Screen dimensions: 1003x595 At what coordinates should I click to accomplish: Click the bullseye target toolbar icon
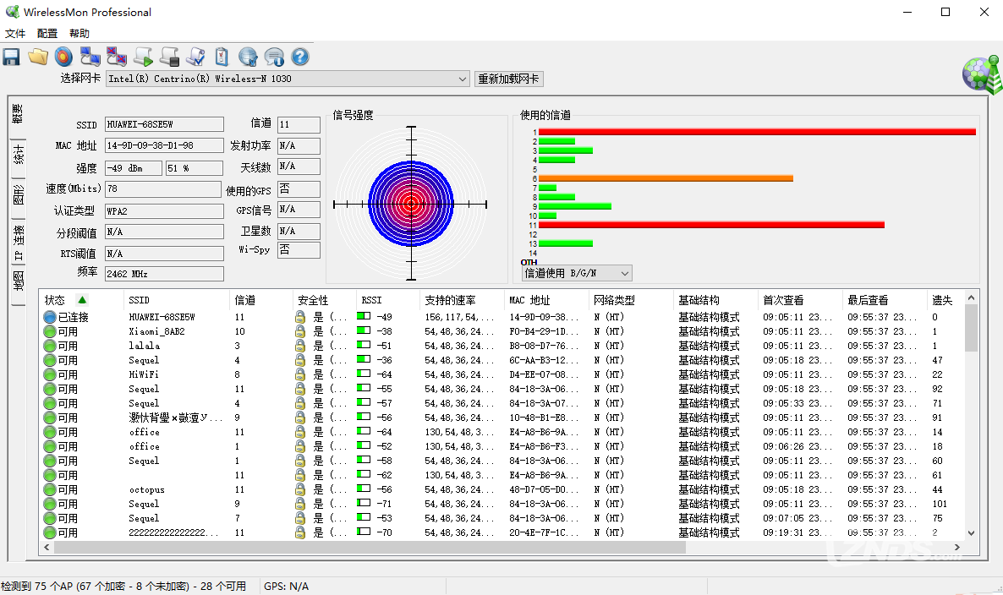63,57
